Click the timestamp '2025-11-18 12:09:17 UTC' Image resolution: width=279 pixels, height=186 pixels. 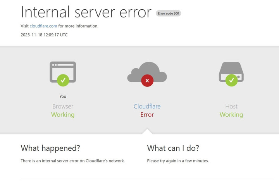(44, 35)
